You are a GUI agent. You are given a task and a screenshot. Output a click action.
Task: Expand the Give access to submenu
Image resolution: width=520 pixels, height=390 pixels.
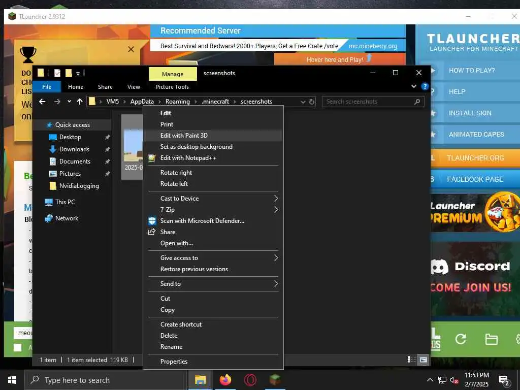[x=213, y=257]
